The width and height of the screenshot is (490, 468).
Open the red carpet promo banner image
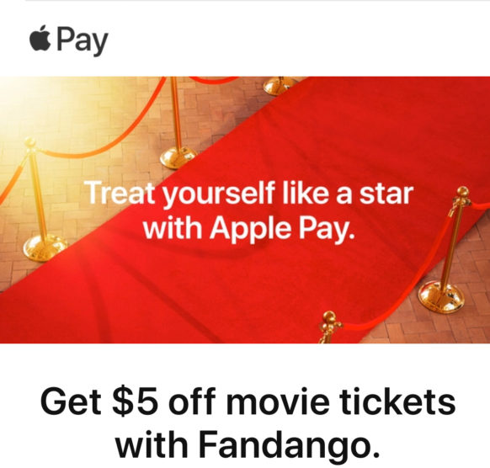(245, 210)
